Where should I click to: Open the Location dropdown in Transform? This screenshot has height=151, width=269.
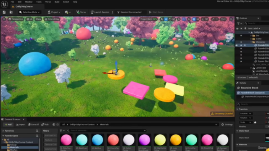(245, 114)
